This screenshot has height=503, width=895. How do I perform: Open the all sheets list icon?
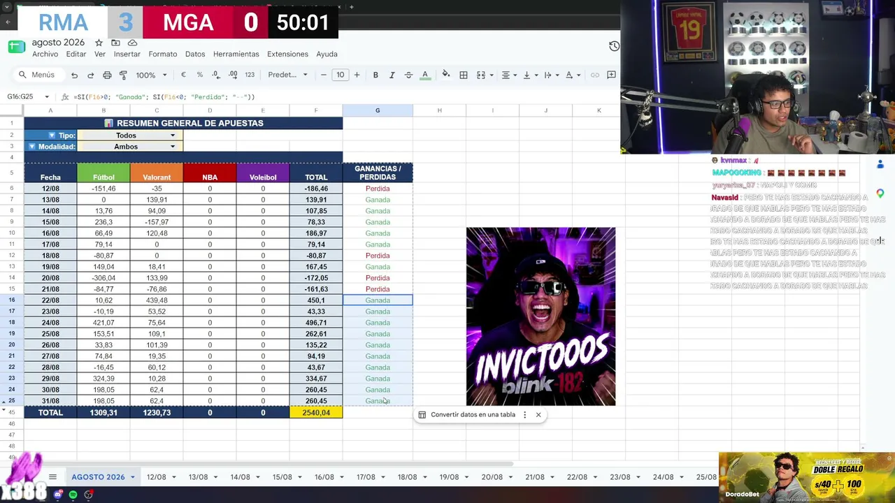pos(52,477)
